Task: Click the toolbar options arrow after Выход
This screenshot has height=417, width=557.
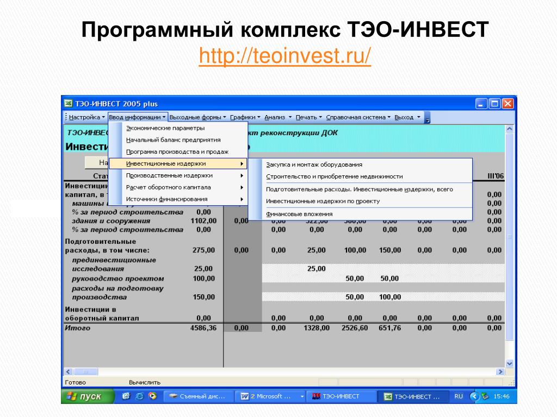Action: (x=428, y=118)
